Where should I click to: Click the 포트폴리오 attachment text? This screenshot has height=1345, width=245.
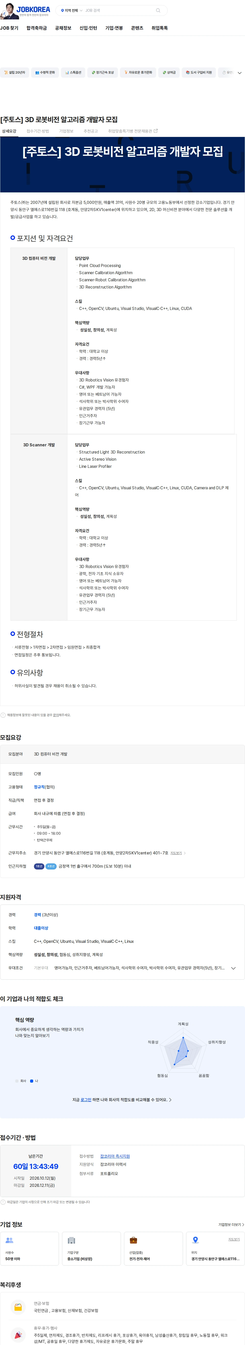(109, 1173)
